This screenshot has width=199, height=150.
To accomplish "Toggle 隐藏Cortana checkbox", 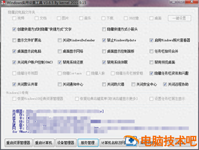I will [x=60, y=73].
